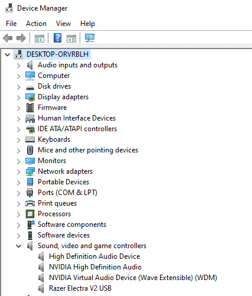This screenshot has width=252, height=296.
Task: Open the File menu
Action: 11,24
